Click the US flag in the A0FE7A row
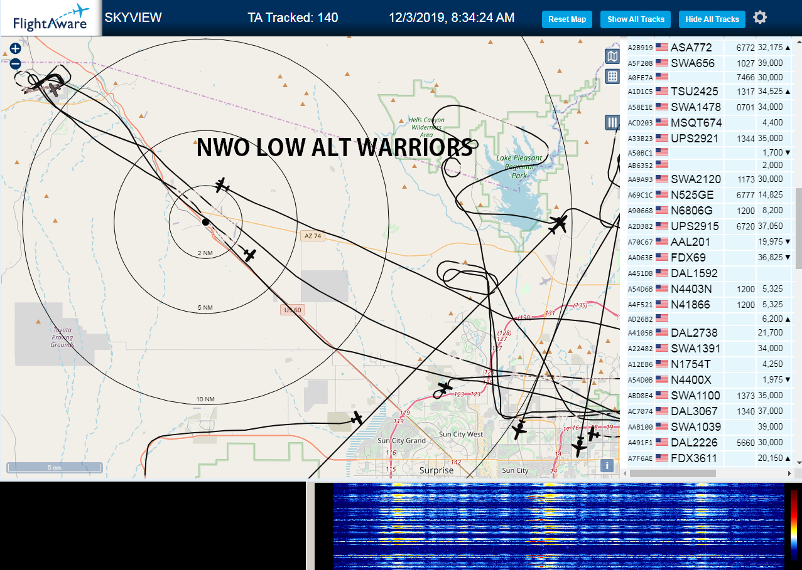Screen dimensions: 802x570 661,77
